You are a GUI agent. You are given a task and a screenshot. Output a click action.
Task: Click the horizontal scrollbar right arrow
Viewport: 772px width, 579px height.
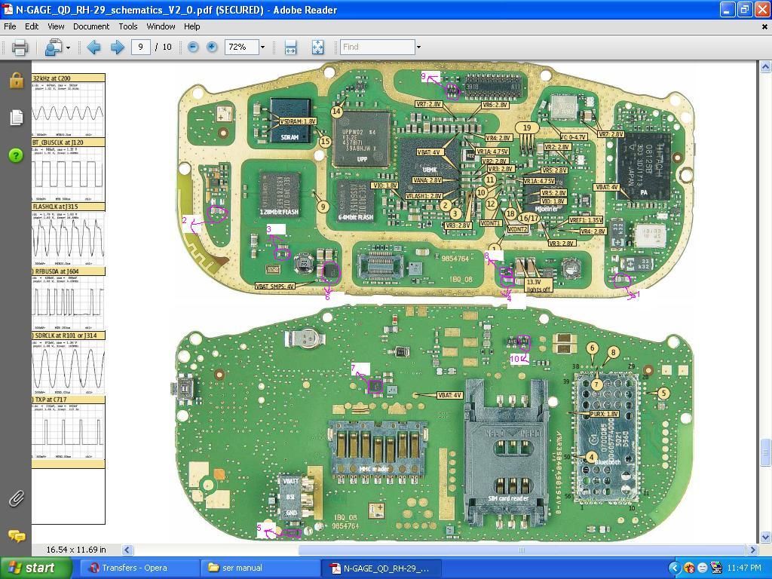(x=752, y=550)
